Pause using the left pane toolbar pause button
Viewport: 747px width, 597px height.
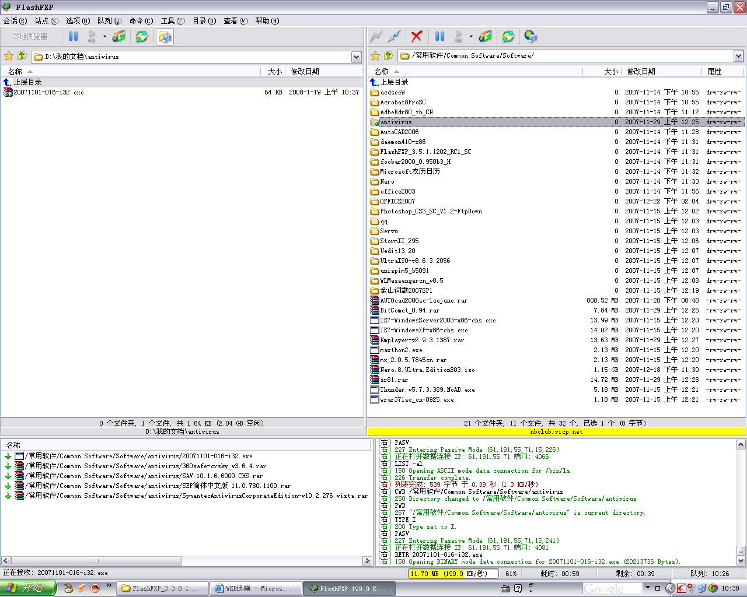point(74,37)
